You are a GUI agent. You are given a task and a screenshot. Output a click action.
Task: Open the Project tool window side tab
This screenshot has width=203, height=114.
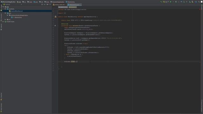pos(1,8)
